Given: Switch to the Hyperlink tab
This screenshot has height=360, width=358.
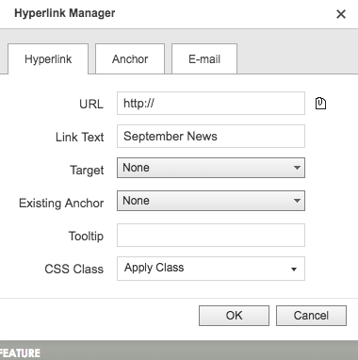Looking at the screenshot, I should pos(48,59).
